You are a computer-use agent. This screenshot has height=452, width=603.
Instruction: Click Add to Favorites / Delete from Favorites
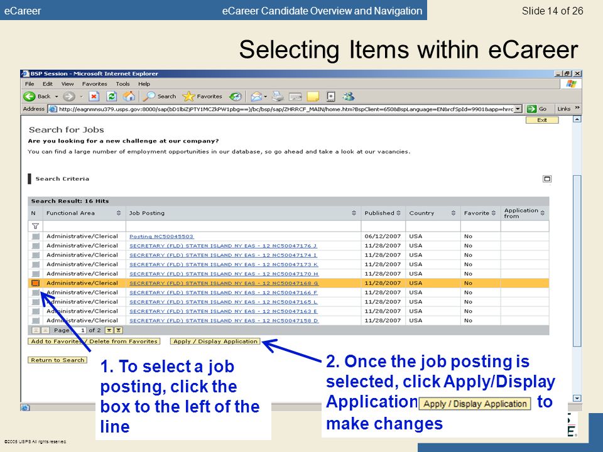(x=94, y=342)
